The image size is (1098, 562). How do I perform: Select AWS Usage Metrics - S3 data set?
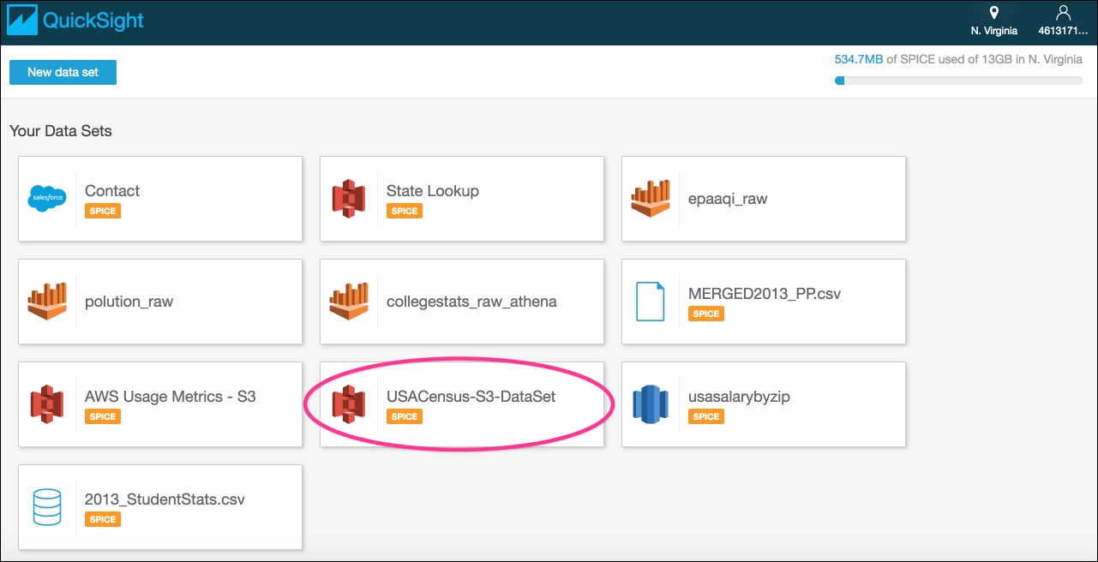click(160, 404)
